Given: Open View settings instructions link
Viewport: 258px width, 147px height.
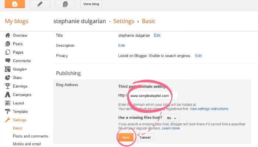Looking at the screenshot, I should tap(209, 109).
